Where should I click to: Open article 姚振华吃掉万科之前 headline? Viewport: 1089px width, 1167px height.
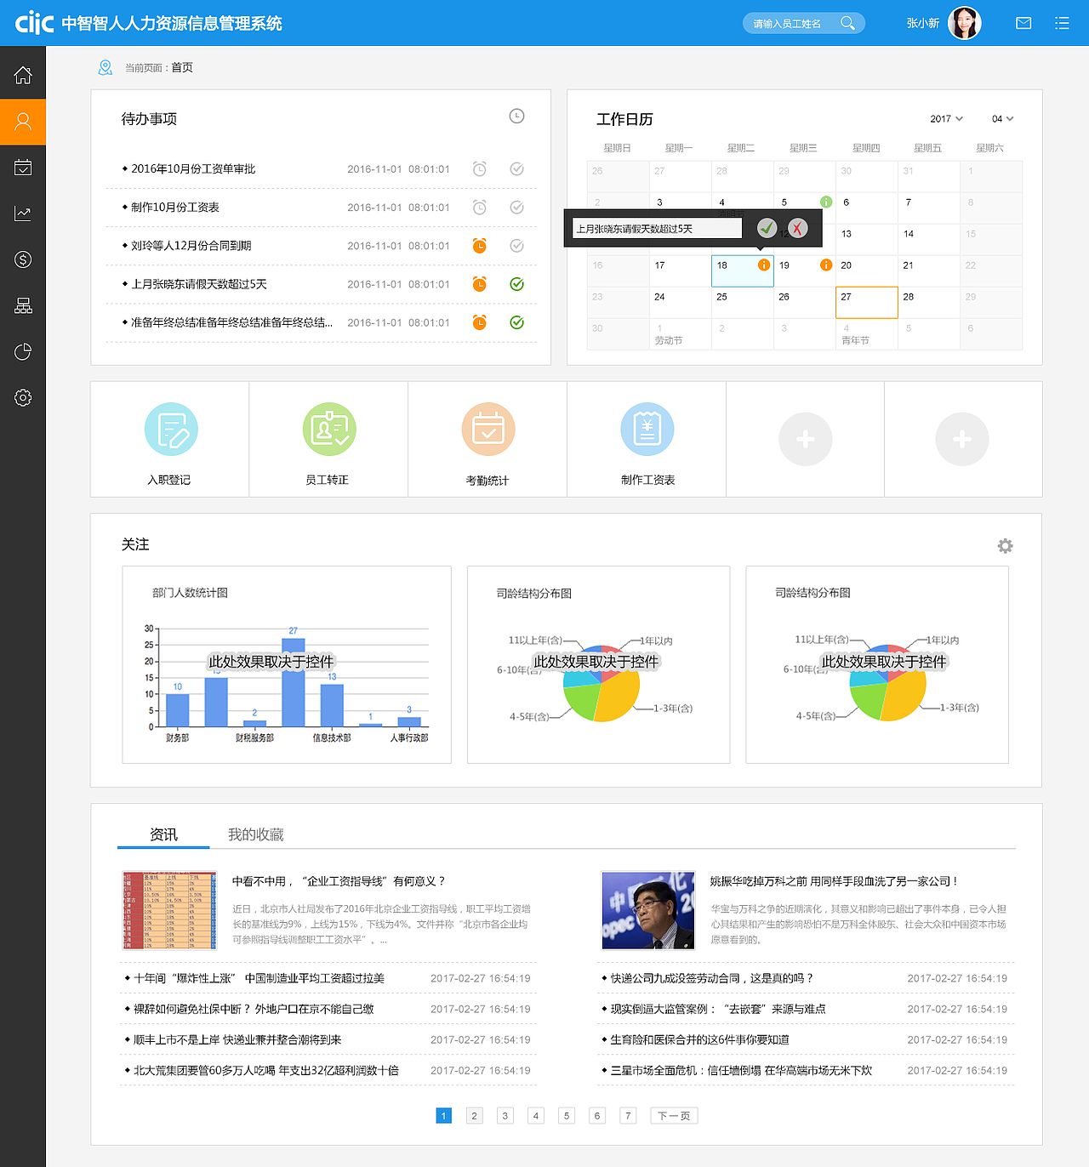(834, 881)
